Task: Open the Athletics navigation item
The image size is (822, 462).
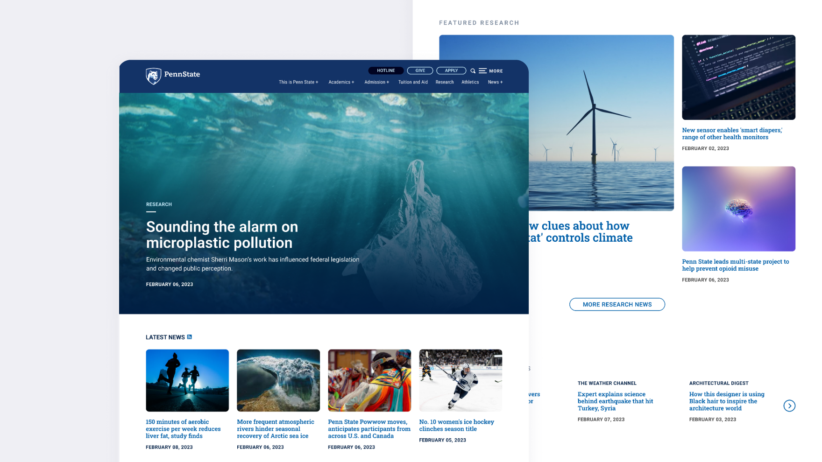Action: pyautogui.click(x=470, y=82)
